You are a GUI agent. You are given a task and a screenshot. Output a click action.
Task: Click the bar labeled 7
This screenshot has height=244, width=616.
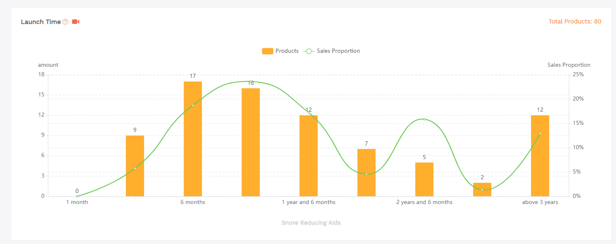(x=366, y=172)
